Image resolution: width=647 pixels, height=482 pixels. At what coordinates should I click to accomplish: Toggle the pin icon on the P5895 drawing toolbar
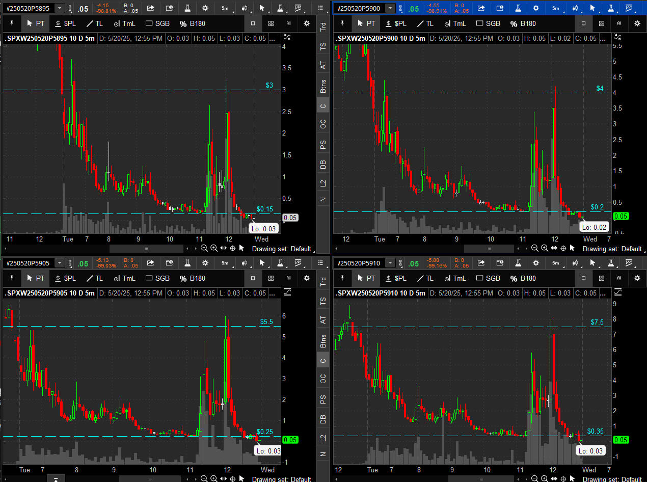(x=12, y=23)
